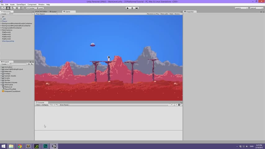The width and height of the screenshot is (265, 149).
Task: Open the Component menu
Action: point(32,5)
